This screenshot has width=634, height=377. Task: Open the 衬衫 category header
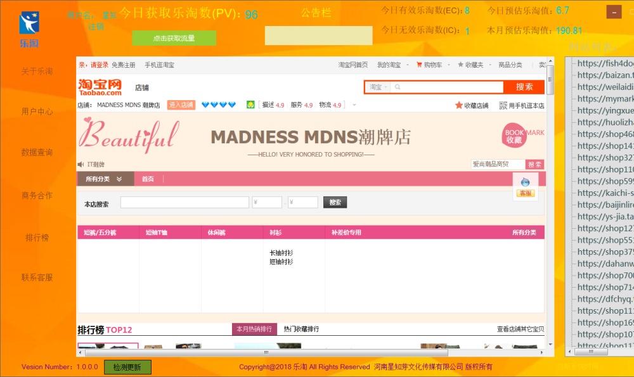coord(275,233)
